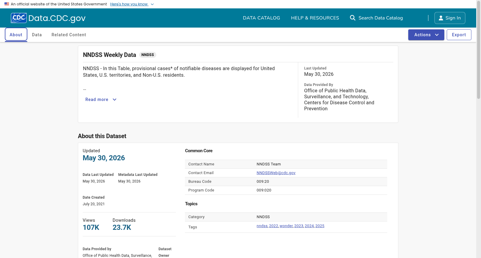Click the Sign In button

click(x=450, y=18)
